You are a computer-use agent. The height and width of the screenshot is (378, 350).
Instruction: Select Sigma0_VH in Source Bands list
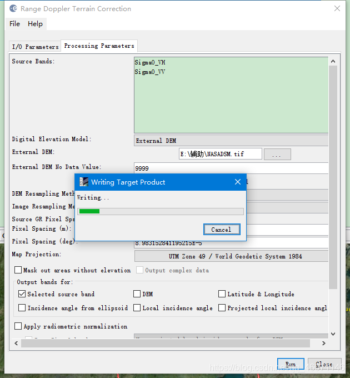point(150,62)
